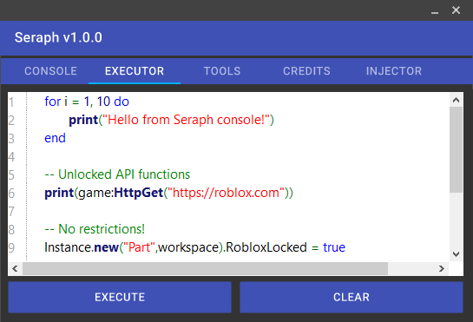
Task: Go to the INJECTOR tab
Action: 394,71
